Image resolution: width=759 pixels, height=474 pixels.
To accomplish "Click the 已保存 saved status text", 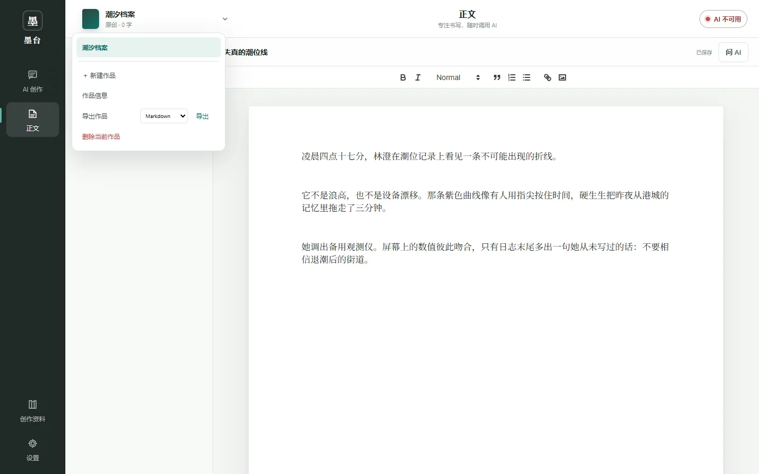I will [x=704, y=53].
